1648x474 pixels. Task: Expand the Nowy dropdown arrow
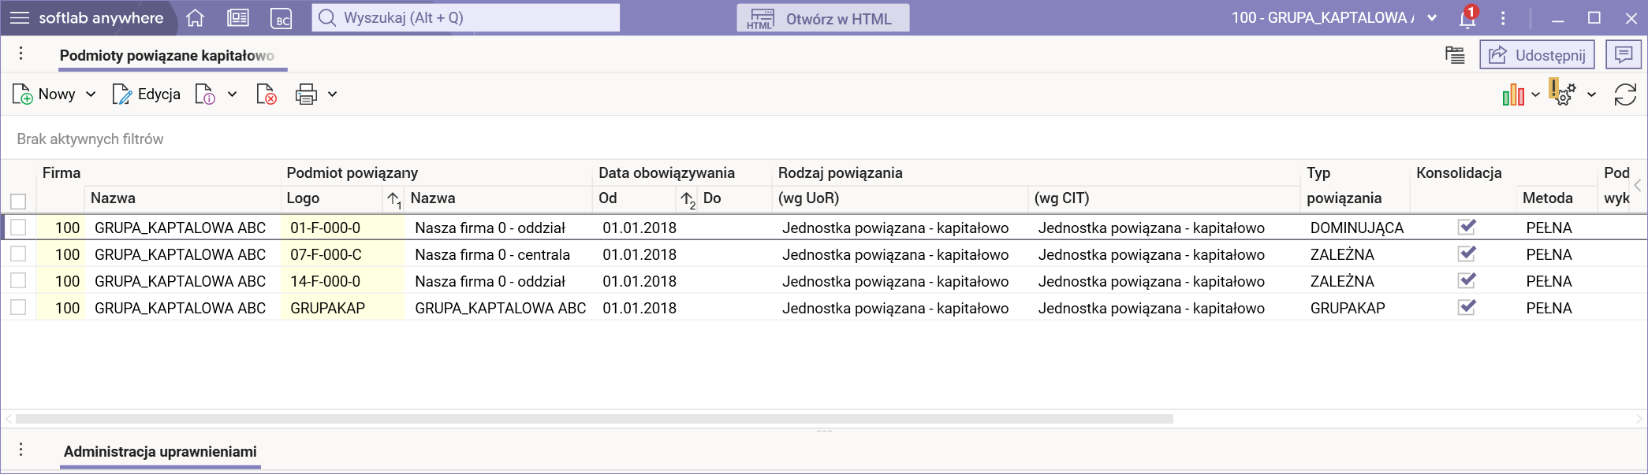coord(91,94)
